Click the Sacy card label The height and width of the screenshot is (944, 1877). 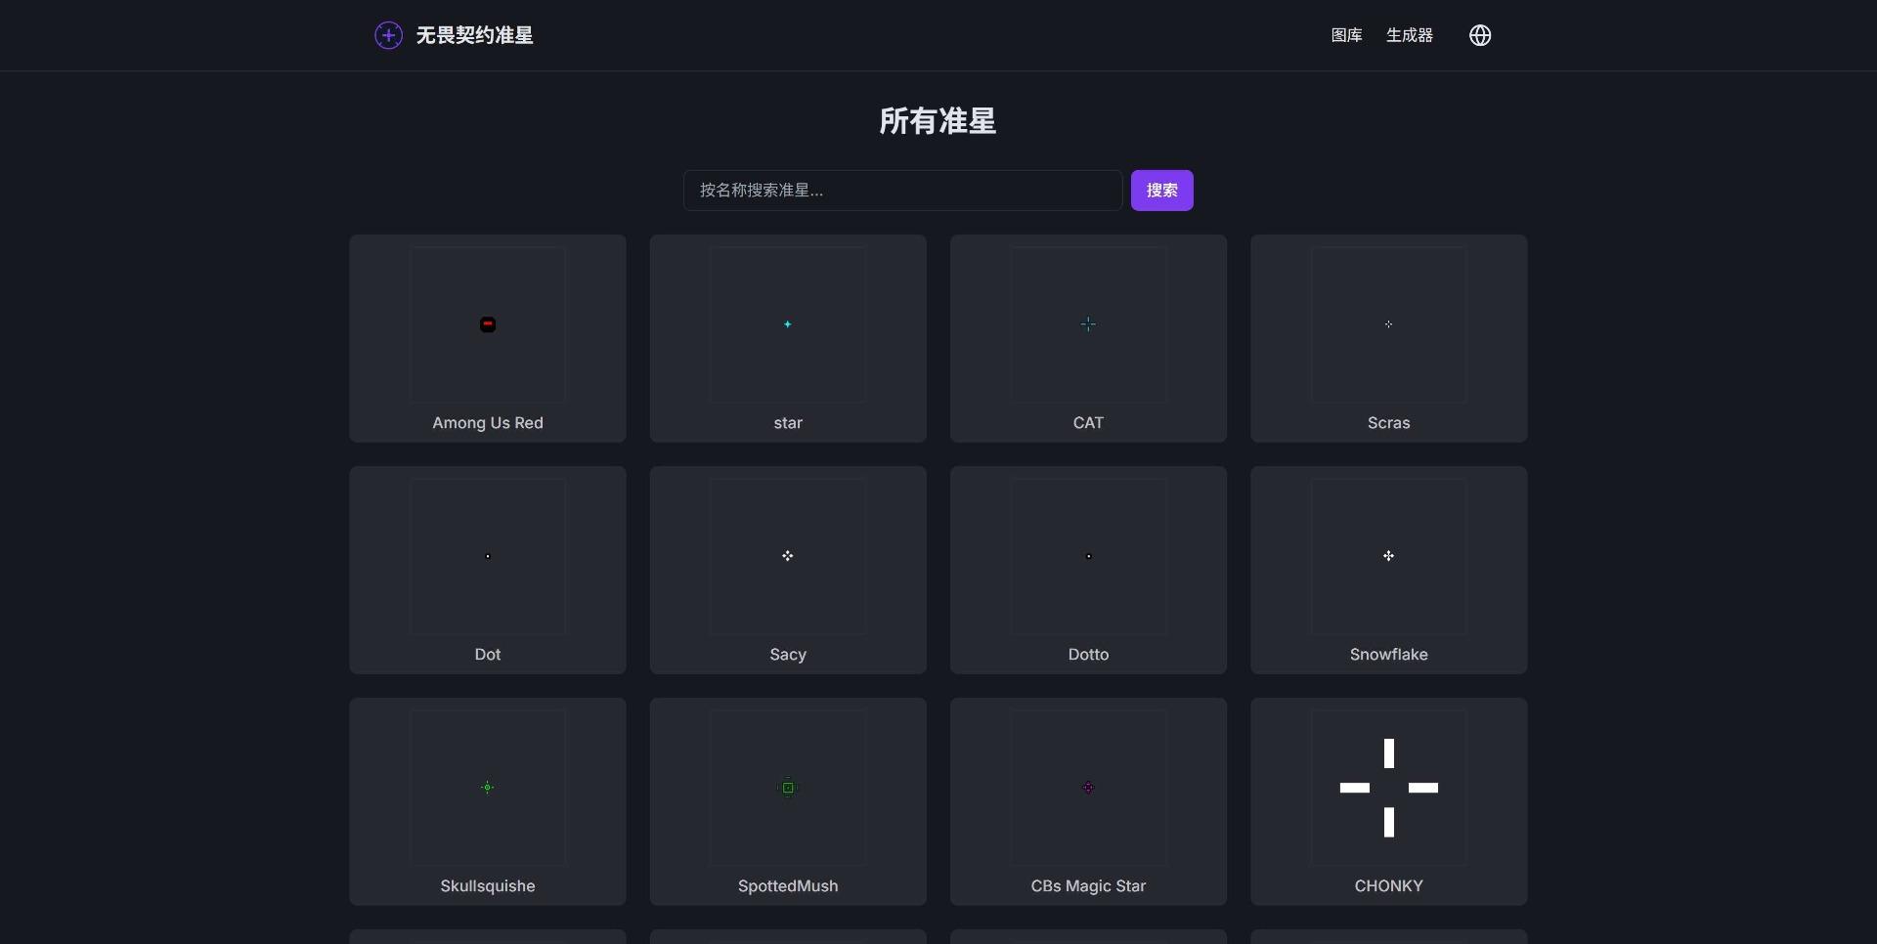788,654
